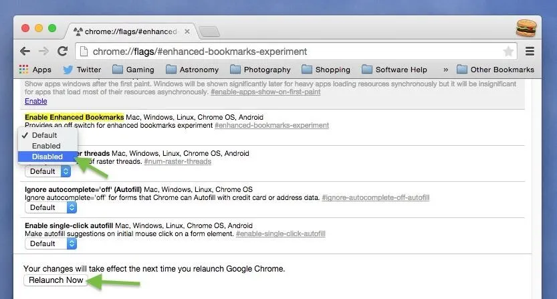Screen dimensions: 557x299
Task: Click the page icon in the address bar
Action: coord(84,52)
